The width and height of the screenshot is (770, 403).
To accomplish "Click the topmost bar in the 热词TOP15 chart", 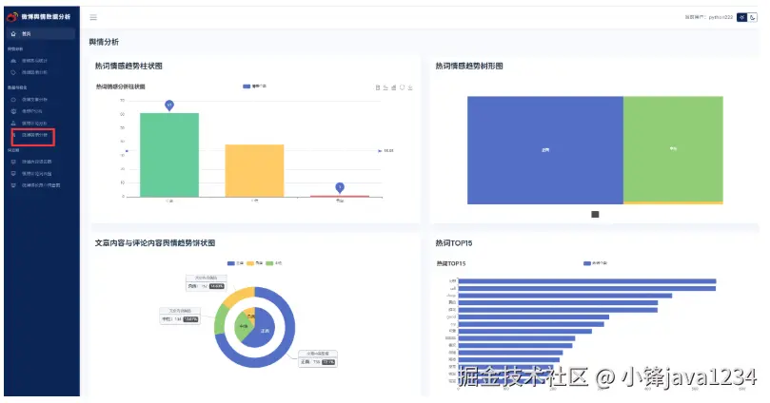I will coord(587,281).
